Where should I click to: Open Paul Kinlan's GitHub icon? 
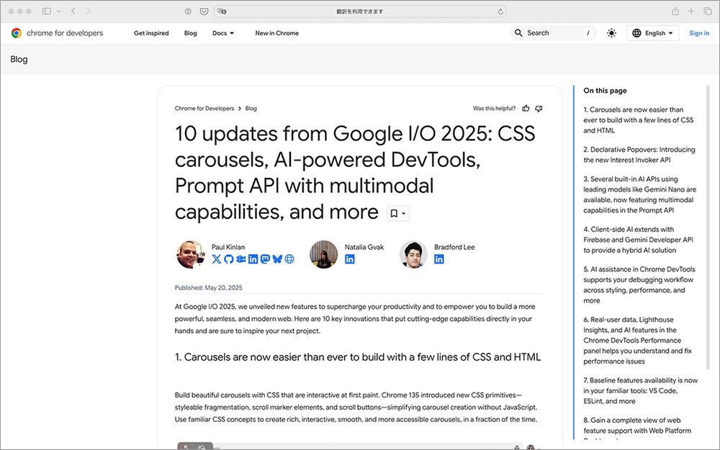click(x=229, y=259)
